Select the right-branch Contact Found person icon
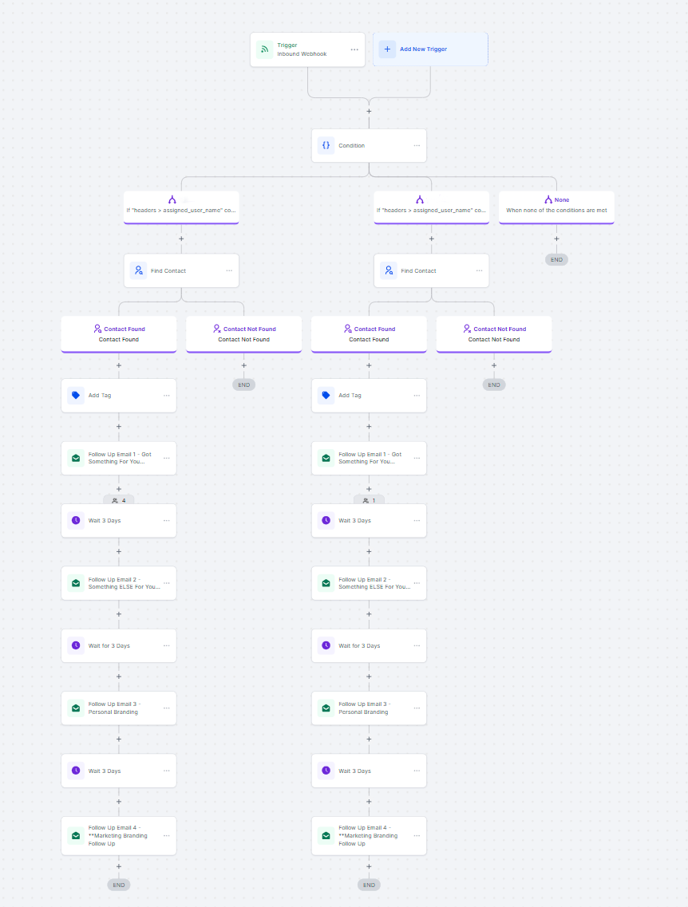This screenshot has width=688, height=907. click(x=348, y=329)
